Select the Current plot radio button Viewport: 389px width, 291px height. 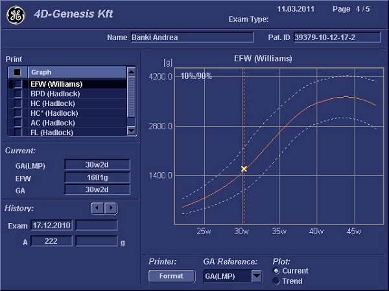point(277,271)
